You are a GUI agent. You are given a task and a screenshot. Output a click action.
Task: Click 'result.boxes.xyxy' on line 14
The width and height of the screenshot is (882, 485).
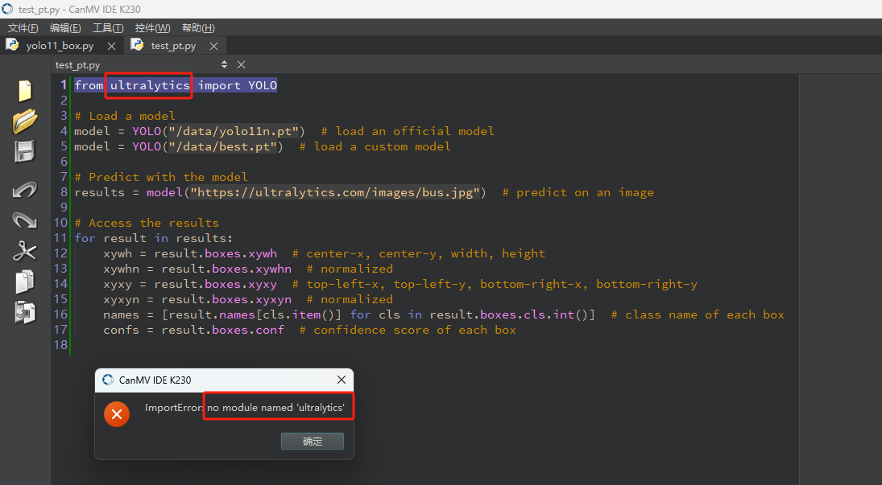tap(215, 284)
